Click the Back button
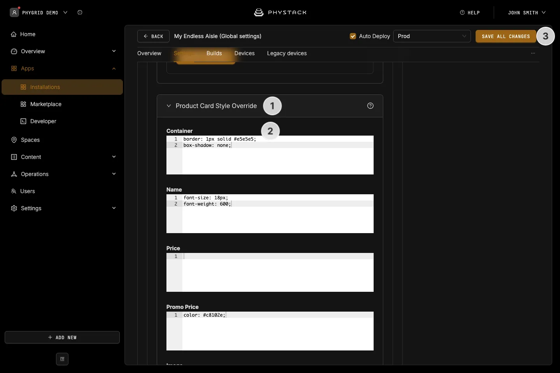Viewport: 560px width, 373px height. [x=153, y=36]
